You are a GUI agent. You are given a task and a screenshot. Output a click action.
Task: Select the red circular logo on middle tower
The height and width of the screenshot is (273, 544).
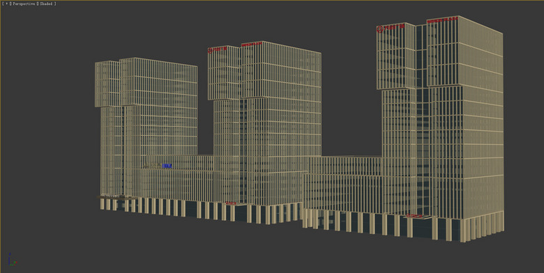(x=210, y=51)
